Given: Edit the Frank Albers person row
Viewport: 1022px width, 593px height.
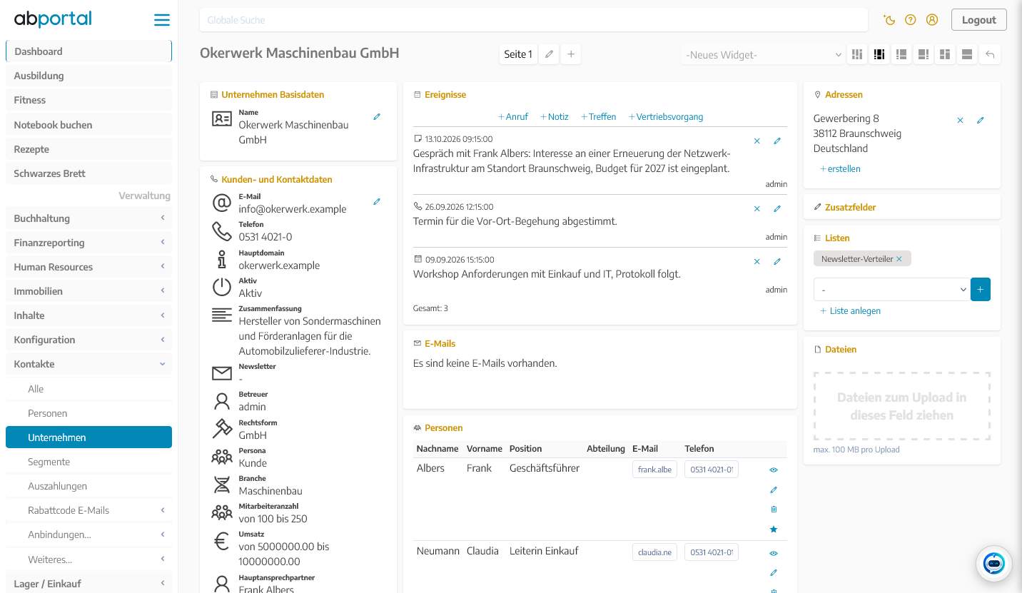Looking at the screenshot, I should point(774,490).
